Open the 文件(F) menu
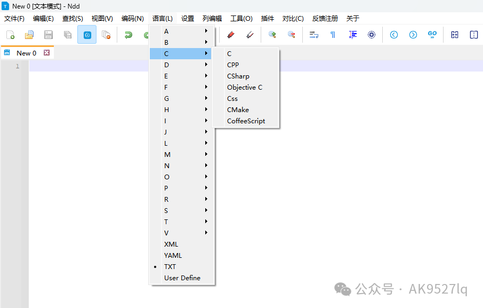This screenshot has width=483, height=308. tap(14, 19)
